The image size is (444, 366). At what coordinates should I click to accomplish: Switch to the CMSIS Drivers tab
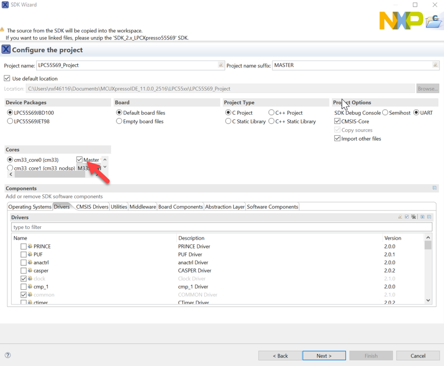(92, 207)
